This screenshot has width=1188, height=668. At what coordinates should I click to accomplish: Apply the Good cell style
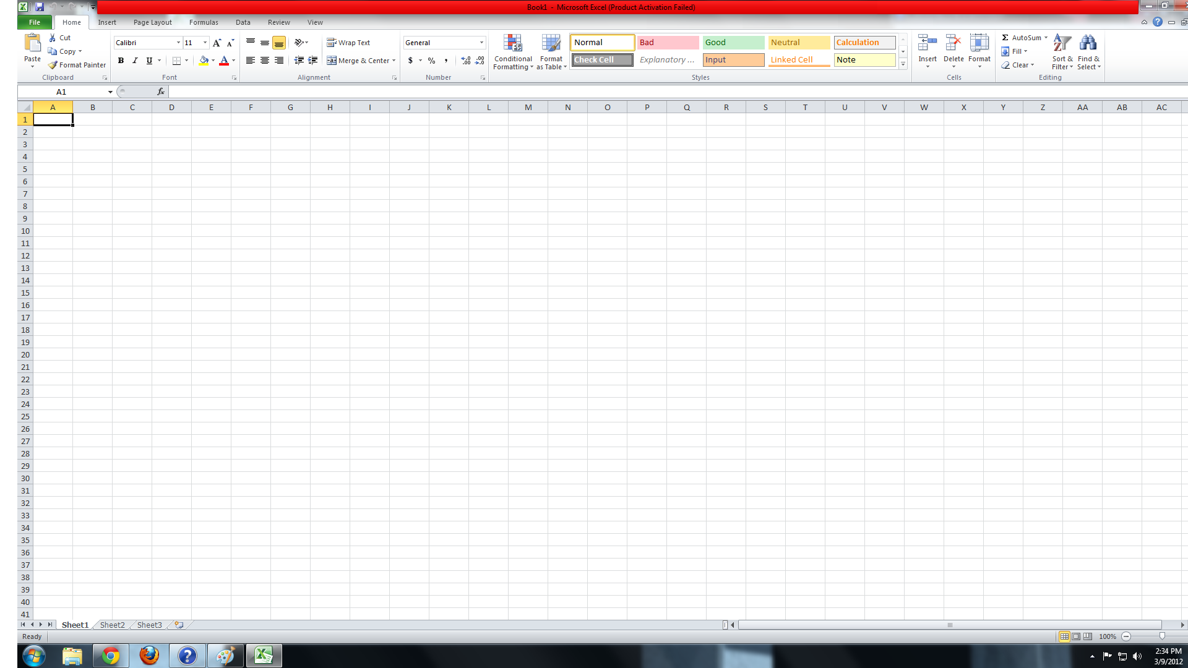coord(733,43)
